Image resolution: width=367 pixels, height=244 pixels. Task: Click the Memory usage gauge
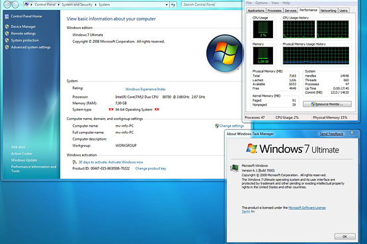[263, 55]
